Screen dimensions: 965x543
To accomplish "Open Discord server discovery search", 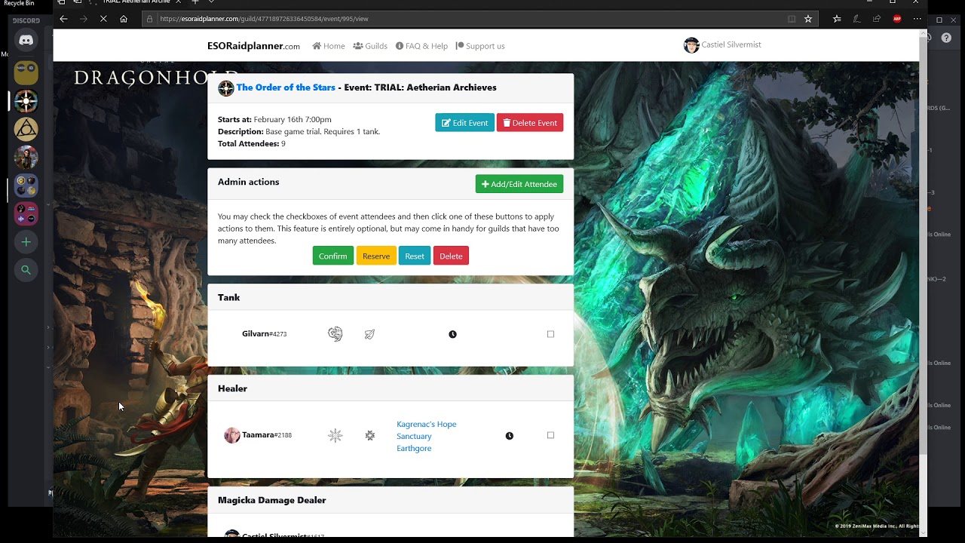I will pyautogui.click(x=26, y=269).
